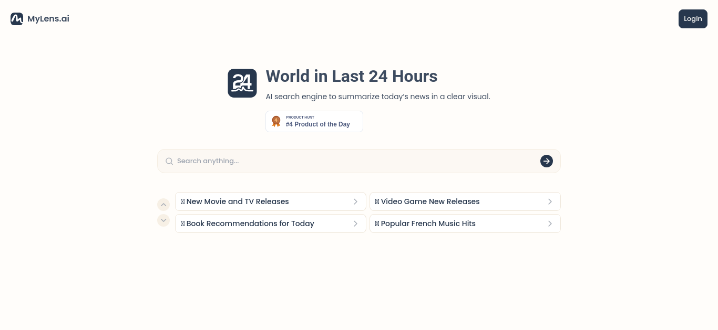Click the Product Hunt medal icon
This screenshot has width=718, height=330.
click(x=276, y=121)
